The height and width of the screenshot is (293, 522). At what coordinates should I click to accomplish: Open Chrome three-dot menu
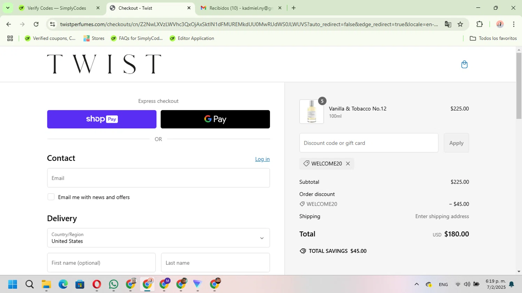(x=514, y=24)
